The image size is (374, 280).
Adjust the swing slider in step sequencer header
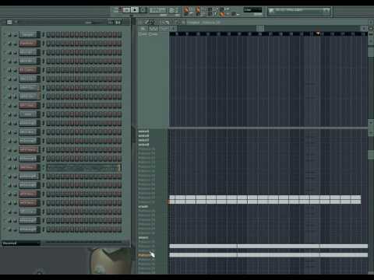tap(93, 23)
